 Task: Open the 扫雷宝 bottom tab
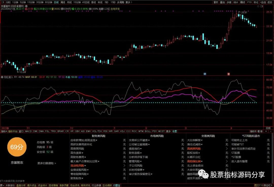click(x=117, y=185)
